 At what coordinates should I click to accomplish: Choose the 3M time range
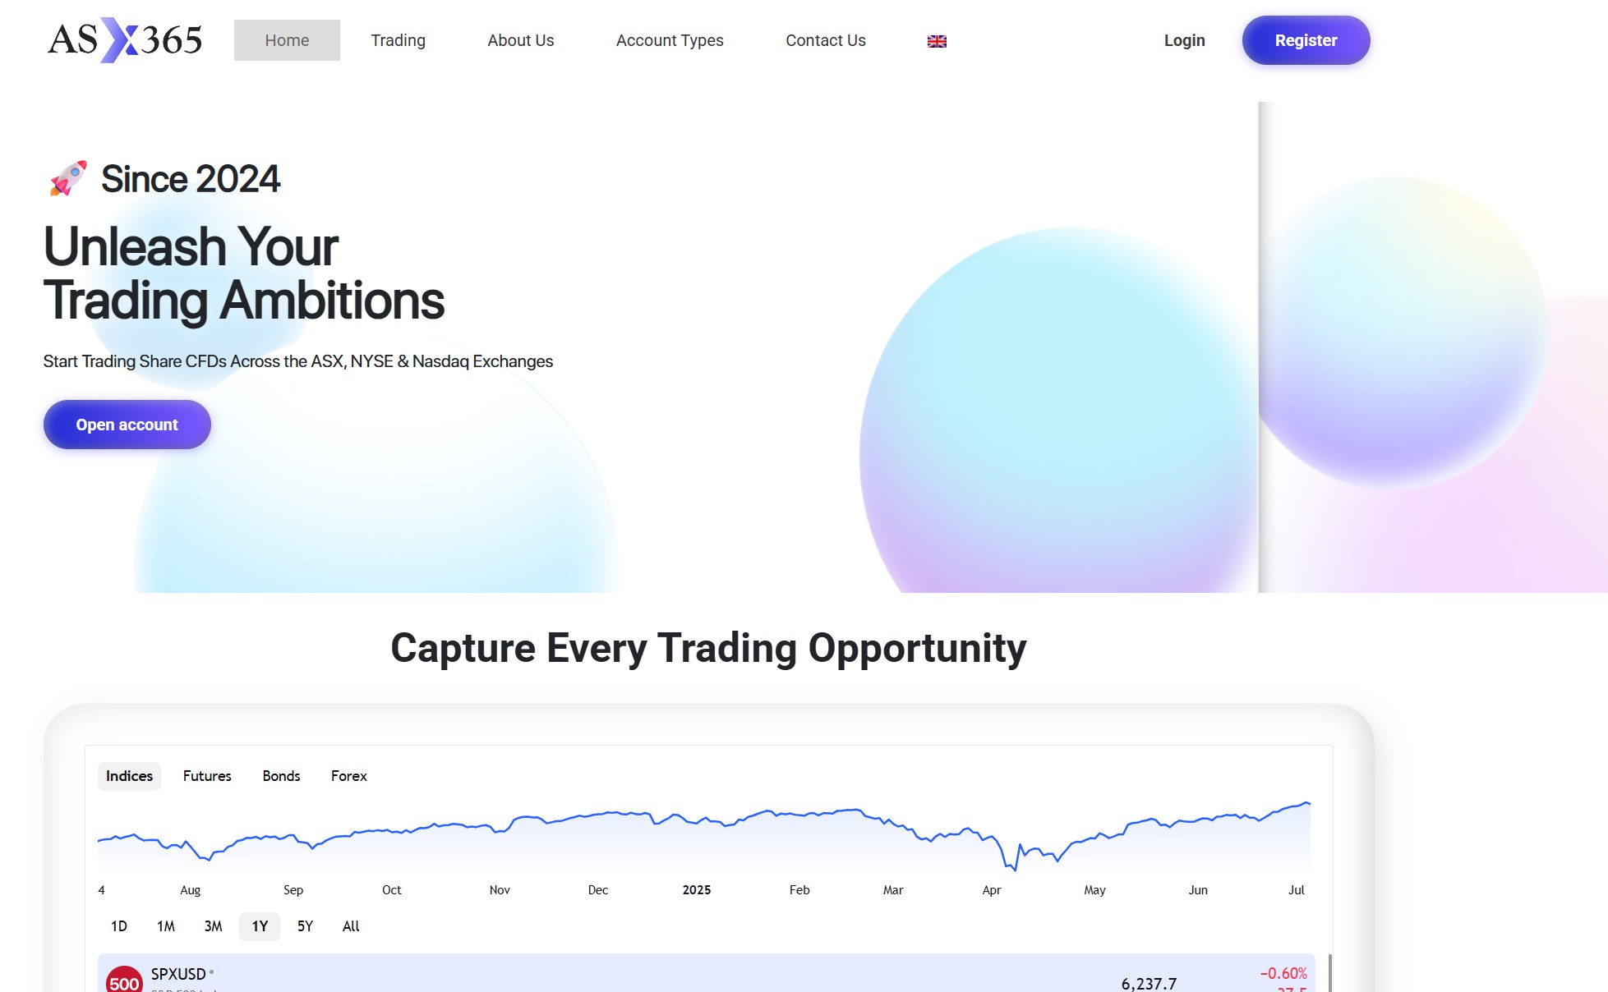tap(213, 926)
